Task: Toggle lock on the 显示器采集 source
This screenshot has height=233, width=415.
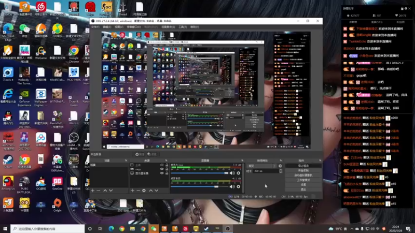Action: coord(167,173)
